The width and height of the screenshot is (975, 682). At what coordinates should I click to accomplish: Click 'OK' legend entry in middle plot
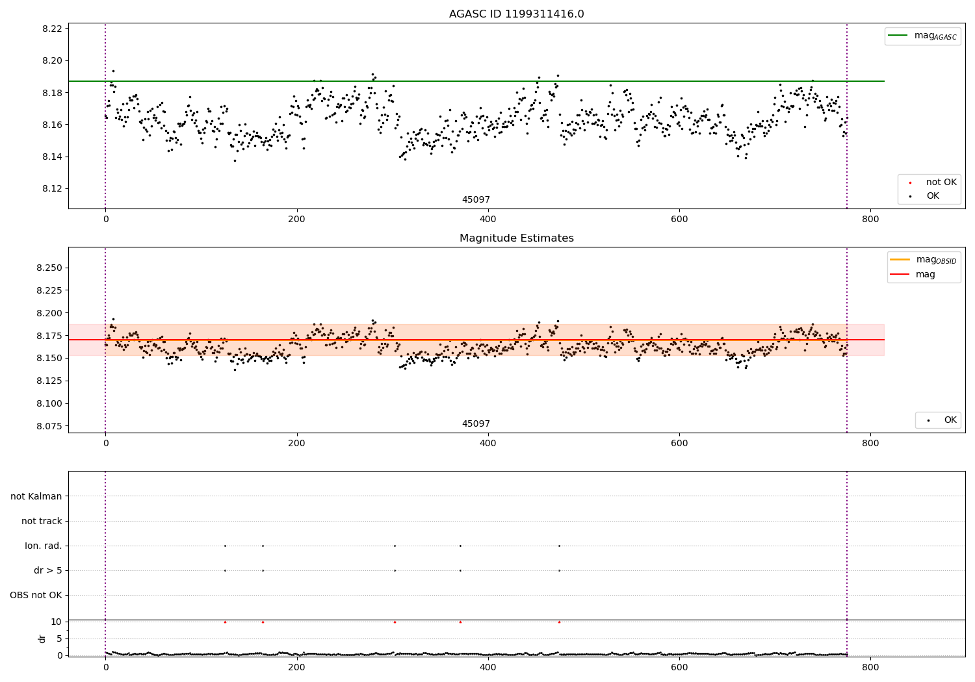pyautogui.click(x=941, y=420)
